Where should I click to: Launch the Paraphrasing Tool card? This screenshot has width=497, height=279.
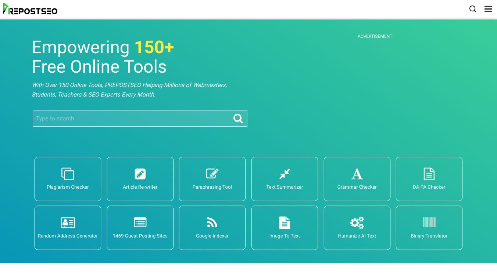(x=212, y=179)
